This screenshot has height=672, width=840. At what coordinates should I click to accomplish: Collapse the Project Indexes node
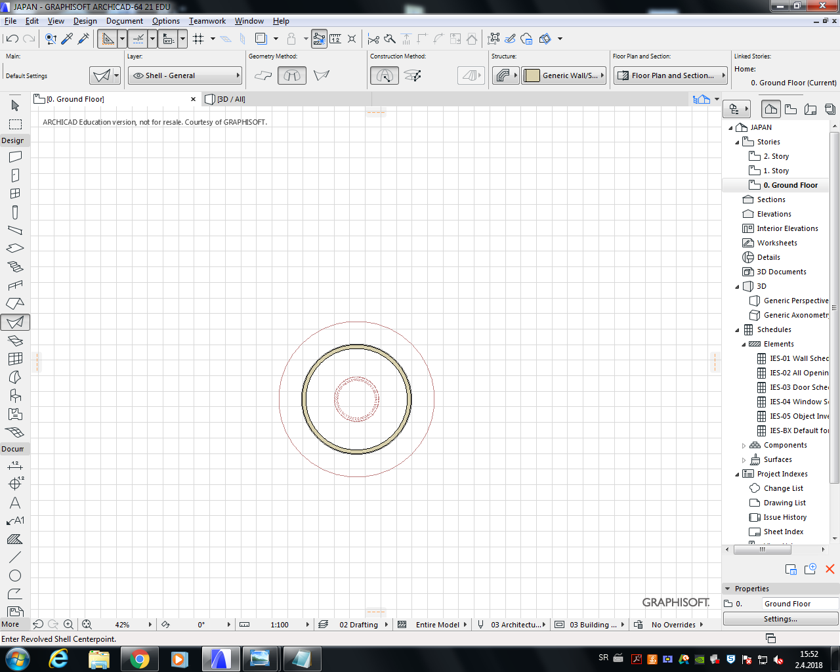pyautogui.click(x=737, y=474)
